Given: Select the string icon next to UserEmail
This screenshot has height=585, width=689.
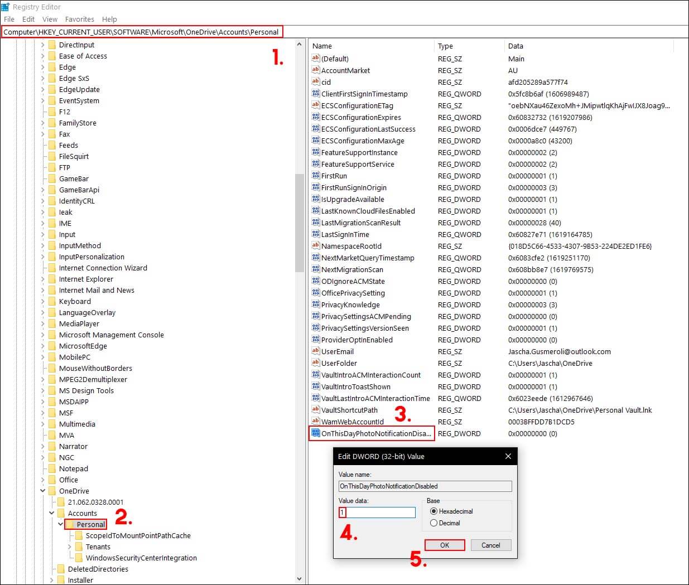Looking at the screenshot, I should (316, 351).
